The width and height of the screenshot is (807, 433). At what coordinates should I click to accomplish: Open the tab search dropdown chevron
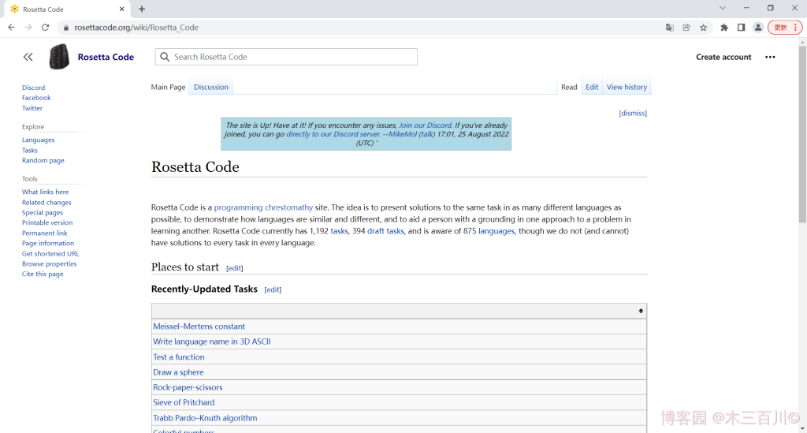tap(723, 8)
